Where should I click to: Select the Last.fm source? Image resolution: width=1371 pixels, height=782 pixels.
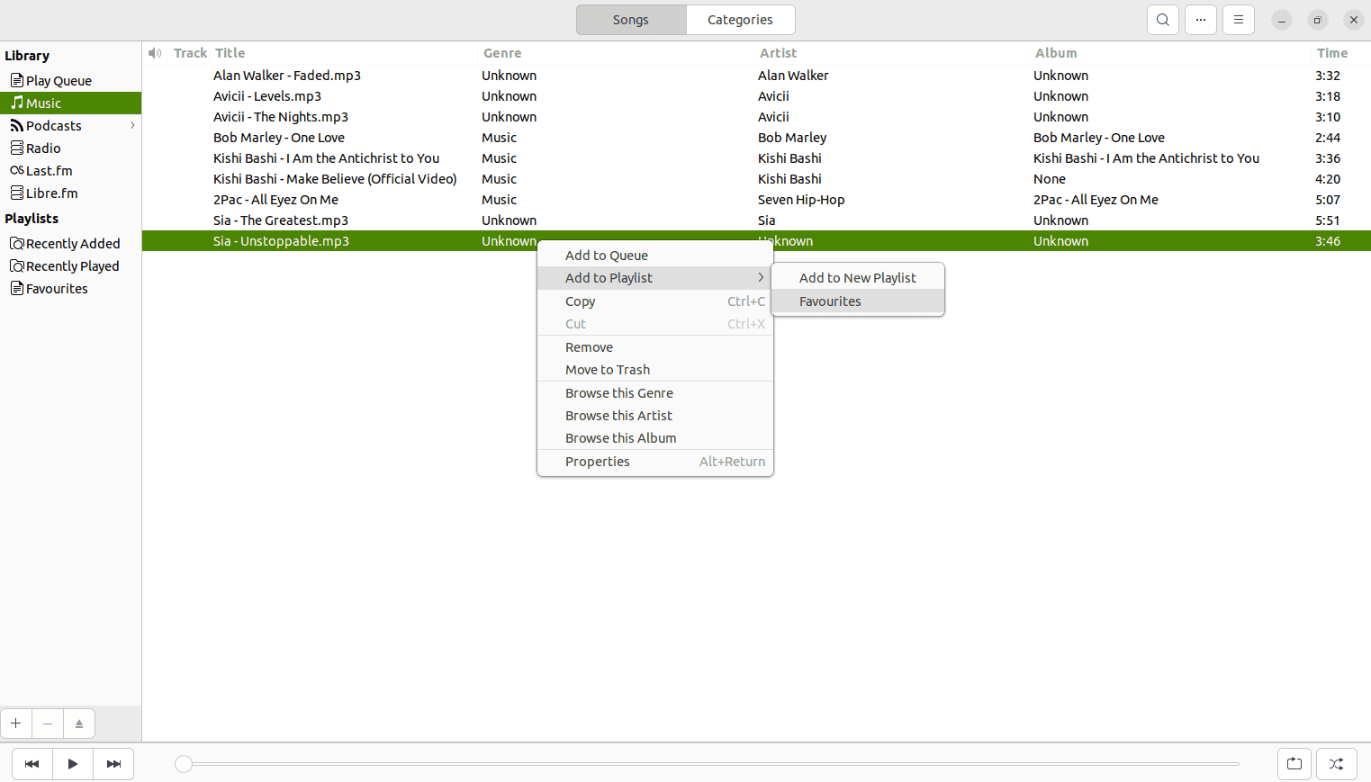point(49,170)
